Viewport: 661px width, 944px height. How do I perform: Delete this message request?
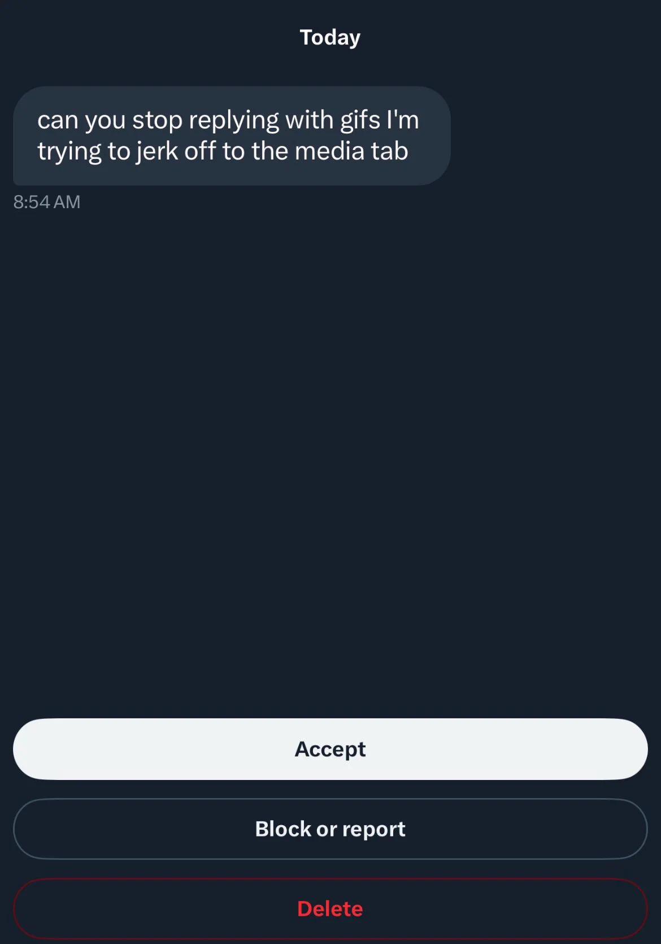[330, 908]
